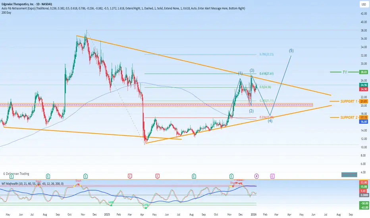Click the 15.88 oscillator value tag
The width and height of the screenshot is (370, 218).
click(364, 187)
